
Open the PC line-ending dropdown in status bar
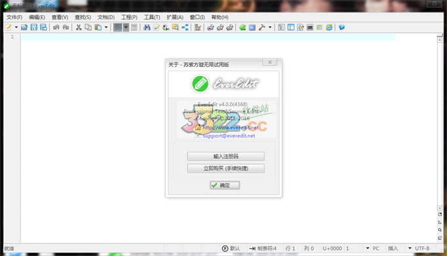(373, 249)
